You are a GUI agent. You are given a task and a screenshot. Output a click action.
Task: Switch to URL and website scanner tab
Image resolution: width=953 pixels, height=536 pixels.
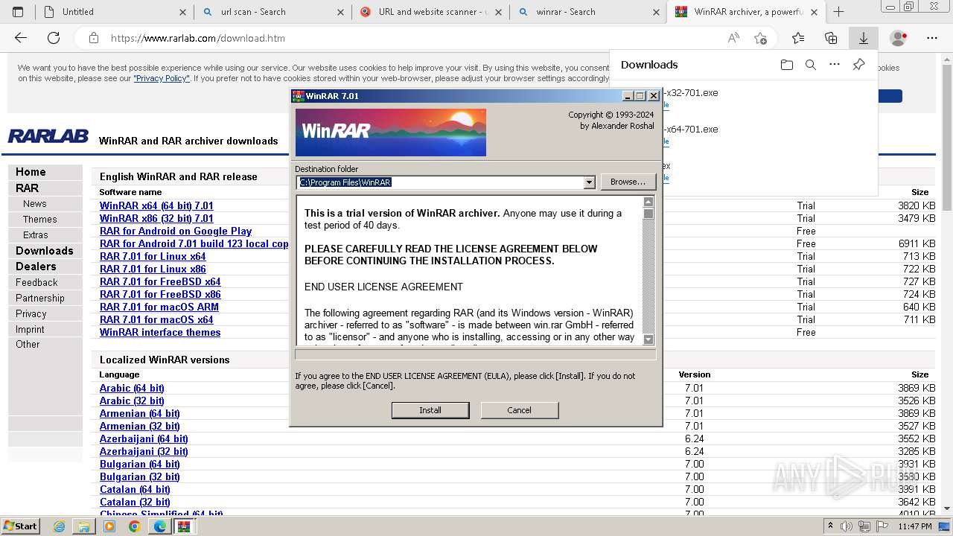click(431, 12)
